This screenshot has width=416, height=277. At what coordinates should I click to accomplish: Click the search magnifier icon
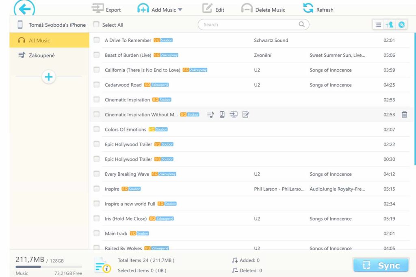[302, 24]
